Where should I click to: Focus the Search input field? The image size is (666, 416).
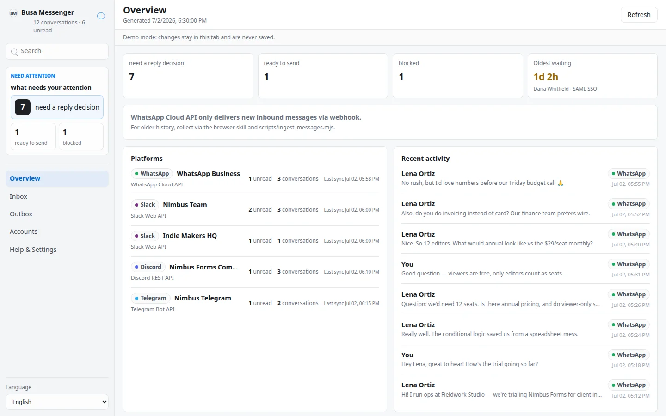[57, 51]
